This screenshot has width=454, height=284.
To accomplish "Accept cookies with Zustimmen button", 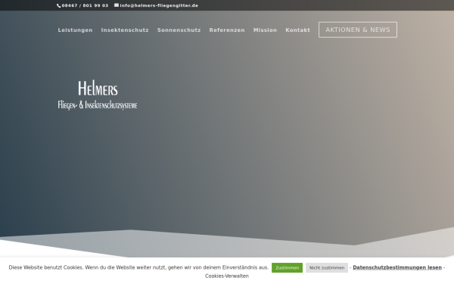I will coord(288,268).
